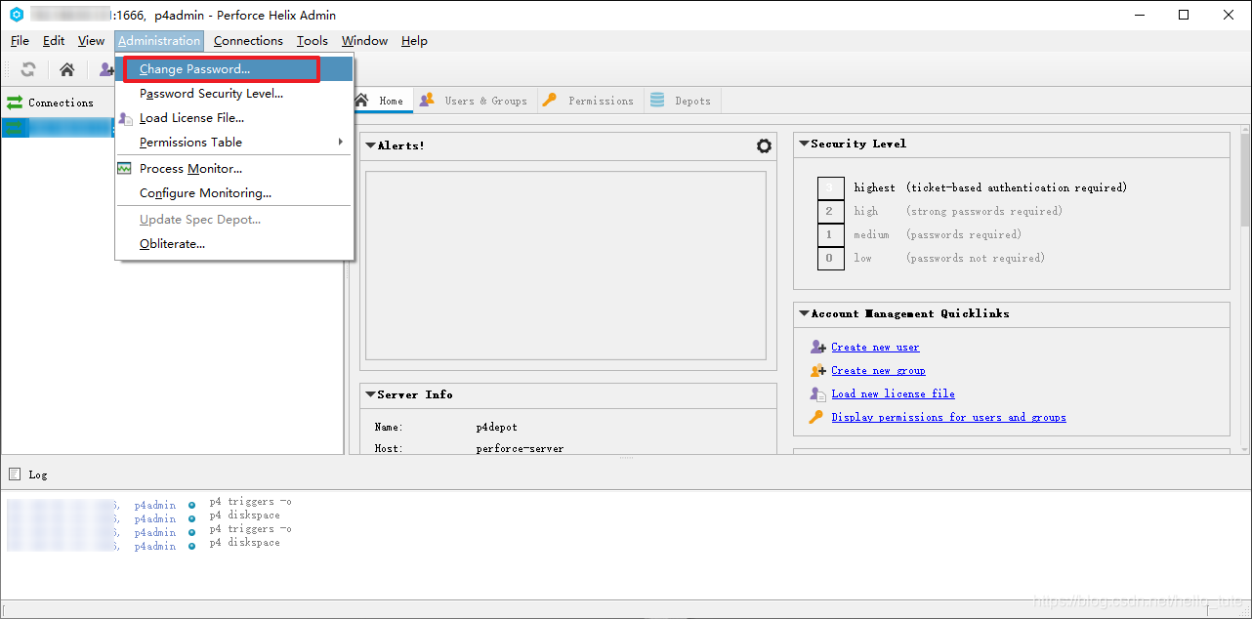Click the icon beside Load new license file
Screen dimensions: 1252x619
[818, 393]
